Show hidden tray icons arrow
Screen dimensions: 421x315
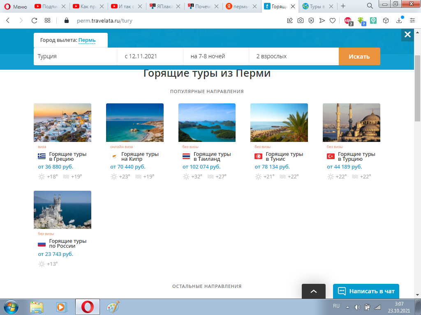[x=347, y=307]
